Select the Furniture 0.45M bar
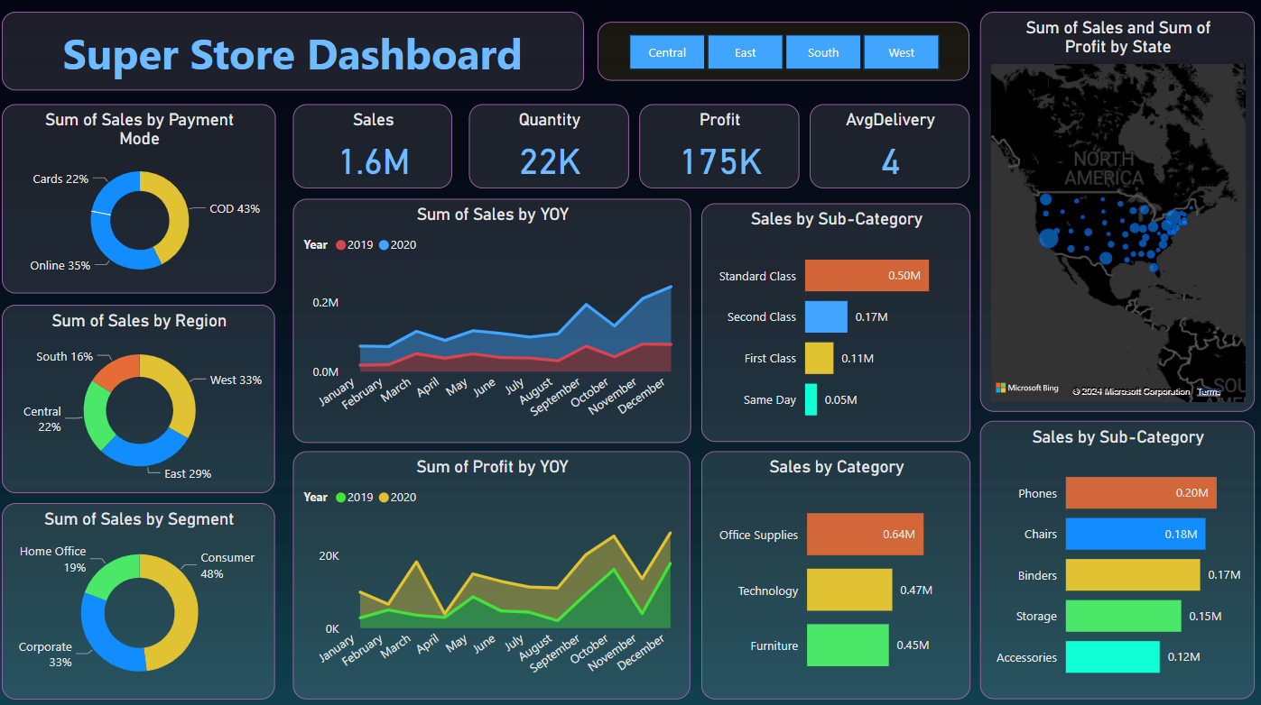 click(x=848, y=645)
